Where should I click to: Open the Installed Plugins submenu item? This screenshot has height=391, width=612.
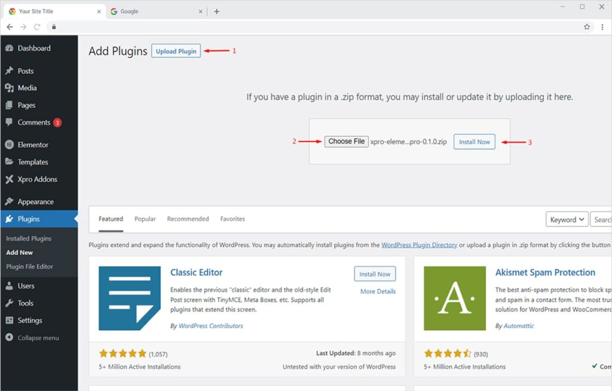point(29,239)
